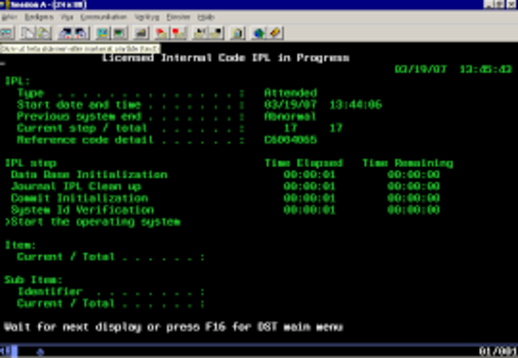Screen dimensions: 518x358
Task: Click the Quit macro toolbar icon
Action: click(x=216, y=33)
